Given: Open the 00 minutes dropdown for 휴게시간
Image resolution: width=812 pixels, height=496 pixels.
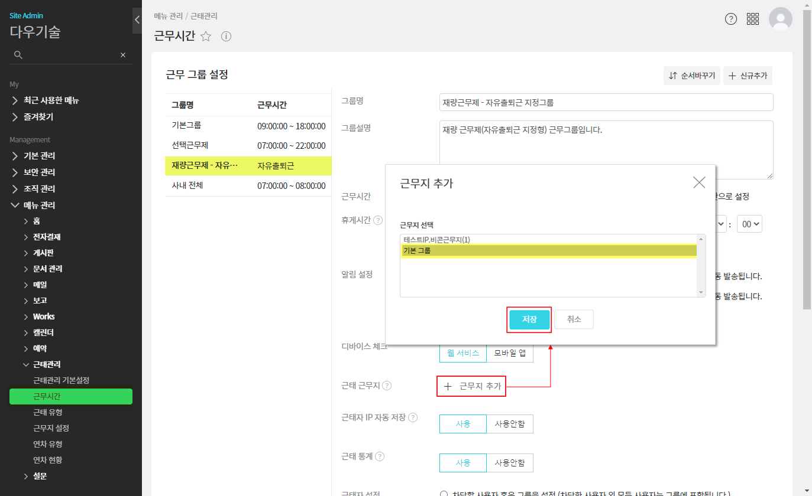Looking at the screenshot, I should [749, 224].
